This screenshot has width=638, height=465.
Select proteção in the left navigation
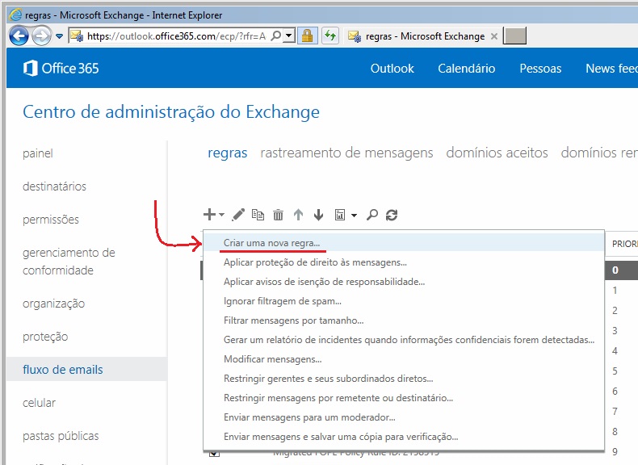click(45, 337)
